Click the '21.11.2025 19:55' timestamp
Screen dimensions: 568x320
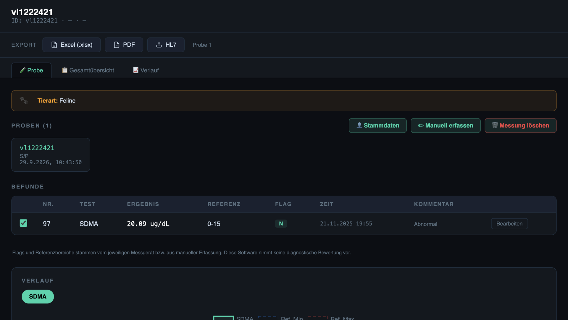[346, 224]
